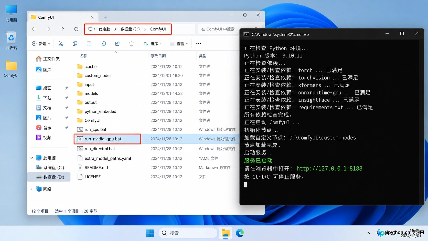Open the 排序 (Sort) dropdown
The width and height of the screenshot is (428, 241).
[x=153, y=44]
